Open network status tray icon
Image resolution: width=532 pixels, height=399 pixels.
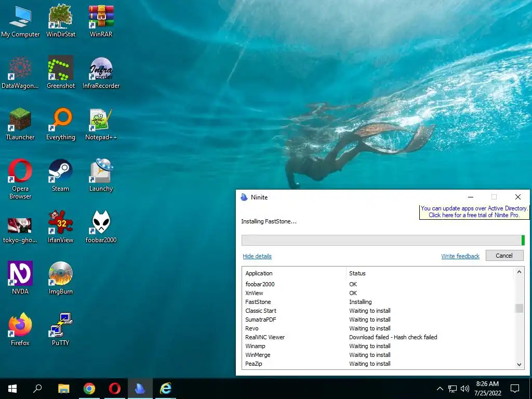[x=453, y=389]
